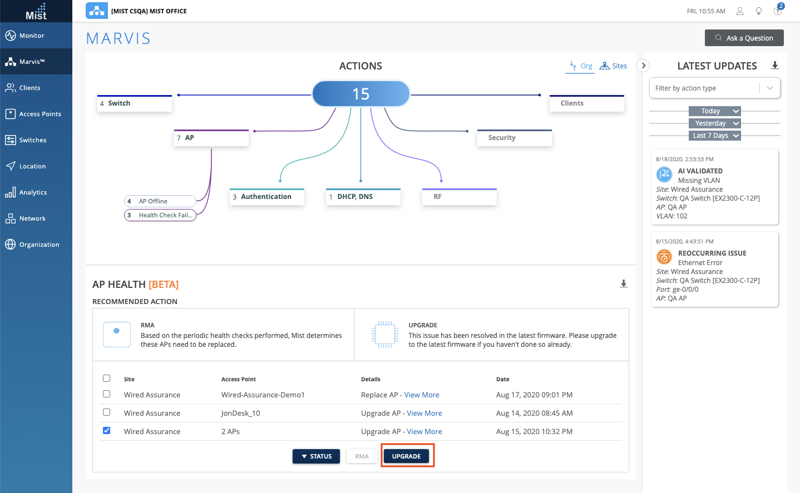Click the Mist organization logo icon
This screenshot has height=493, width=800.
click(x=97, y=11)
